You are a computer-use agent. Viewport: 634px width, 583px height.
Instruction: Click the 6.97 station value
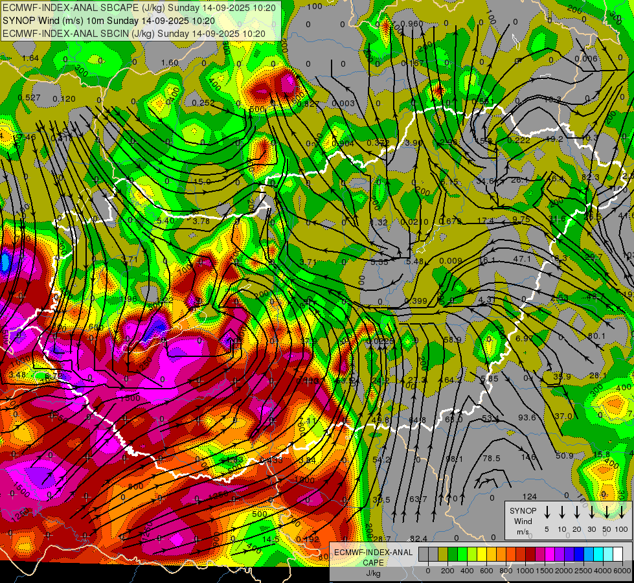[524, 338]
